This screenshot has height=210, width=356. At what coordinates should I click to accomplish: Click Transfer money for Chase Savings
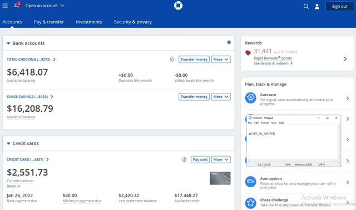194,97
